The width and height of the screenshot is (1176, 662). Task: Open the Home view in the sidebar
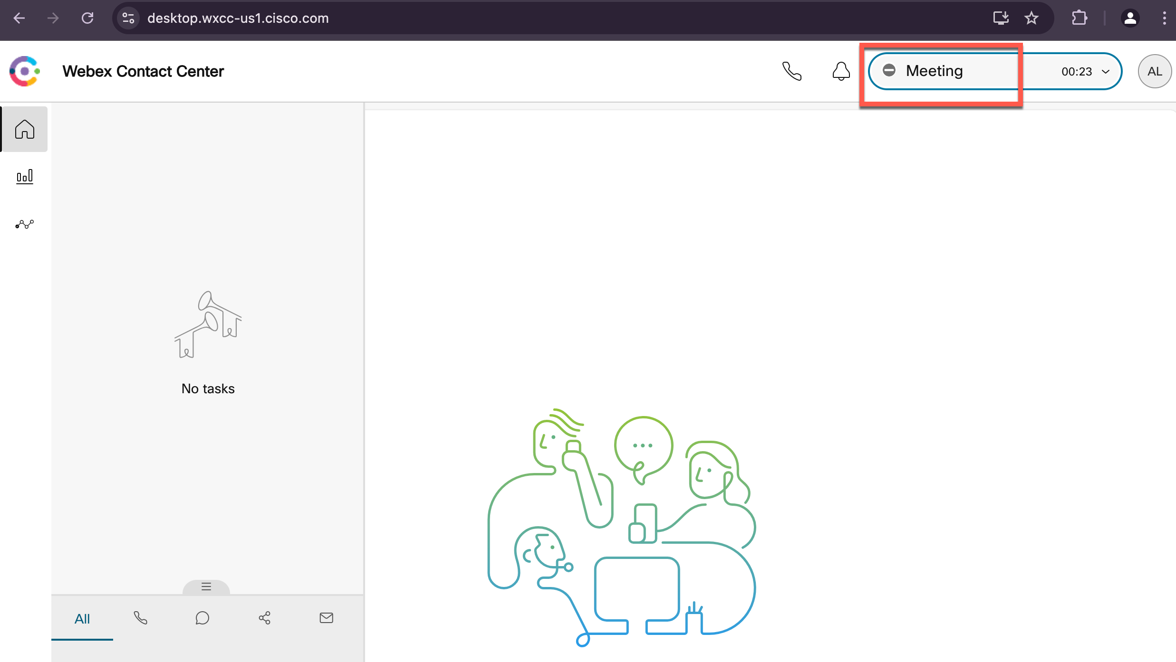click(x=24, y=128)
